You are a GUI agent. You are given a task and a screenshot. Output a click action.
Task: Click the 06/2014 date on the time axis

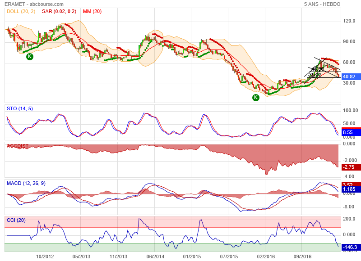(155, 256)
